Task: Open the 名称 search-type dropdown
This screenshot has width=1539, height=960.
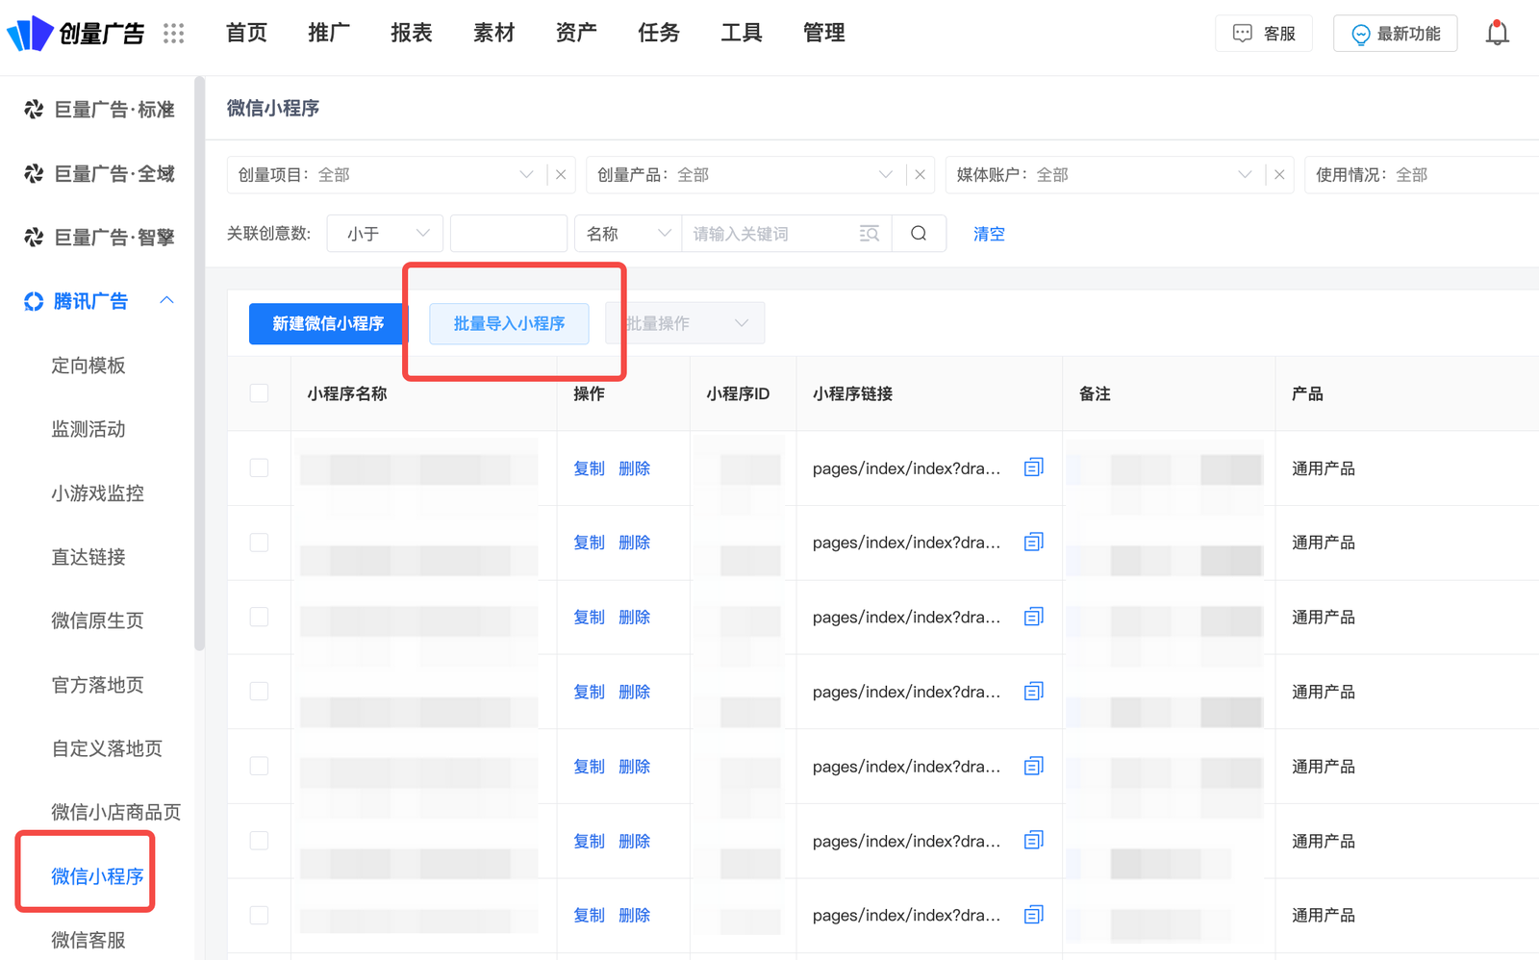Action: pyautogui.click(x=628, y=234)
